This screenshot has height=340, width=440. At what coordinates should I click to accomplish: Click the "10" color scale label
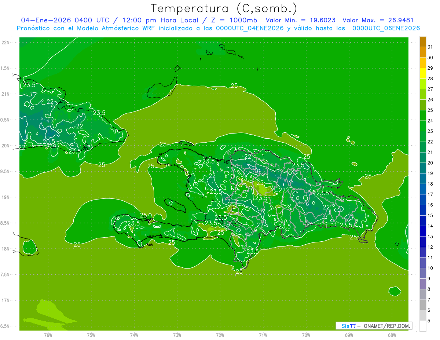430,268
